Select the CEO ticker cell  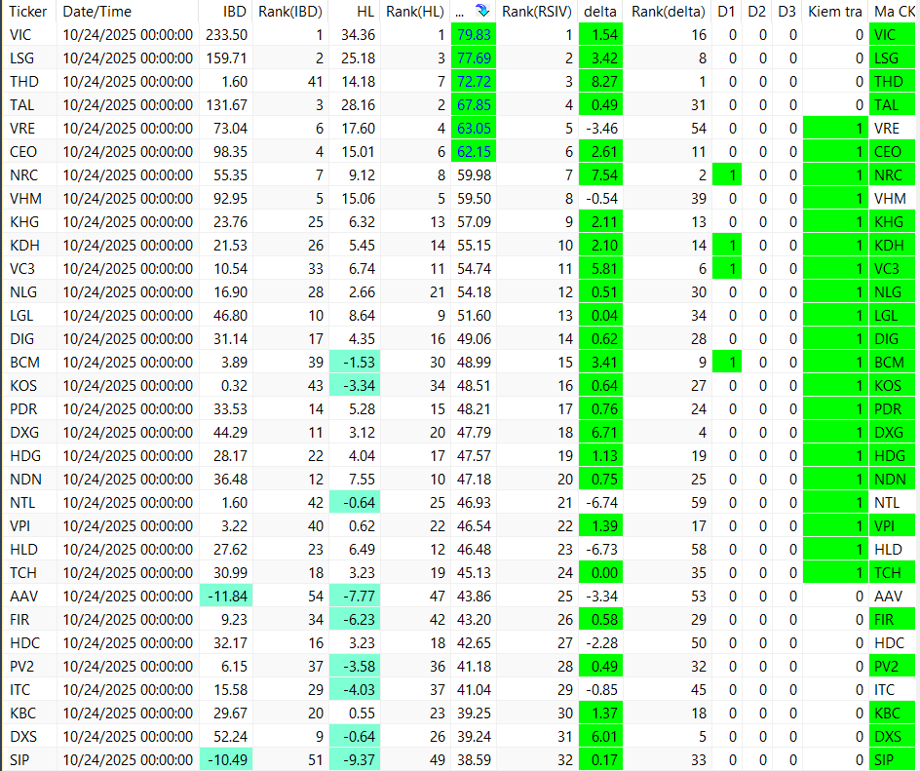coord(30,152)
